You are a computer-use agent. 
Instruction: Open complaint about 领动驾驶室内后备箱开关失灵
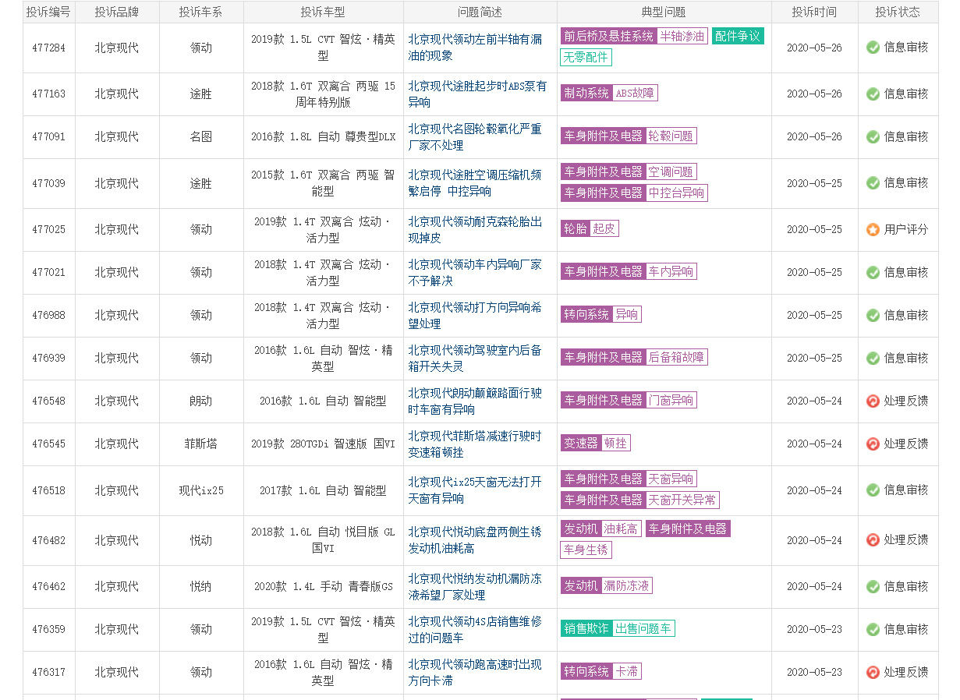click(475, 359)
